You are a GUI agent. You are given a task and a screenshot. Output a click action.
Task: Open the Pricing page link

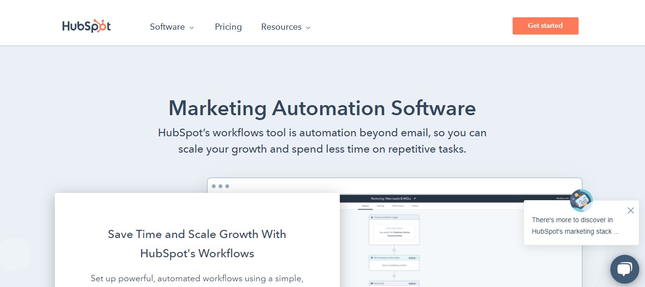pos(228,27)
